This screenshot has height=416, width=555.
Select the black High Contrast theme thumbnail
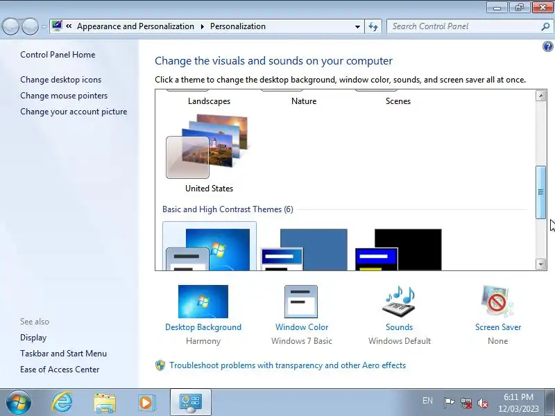click(398, 249)
